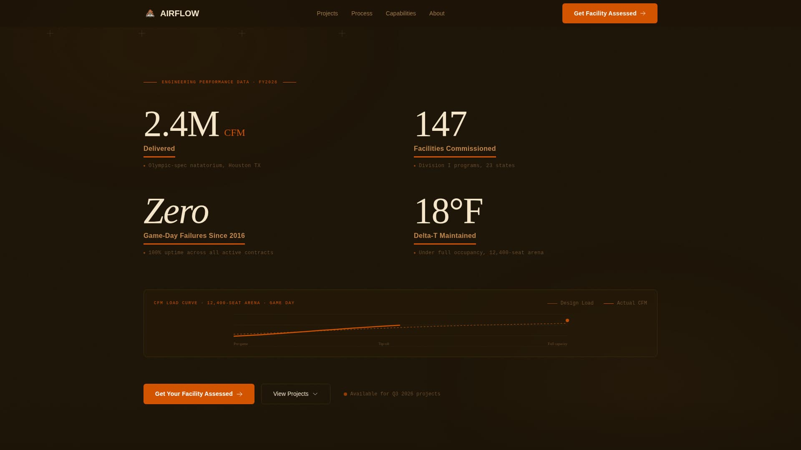Click the orange availability status dot
Viewport: 801px width, 450px height.
(x=345, y=394)
